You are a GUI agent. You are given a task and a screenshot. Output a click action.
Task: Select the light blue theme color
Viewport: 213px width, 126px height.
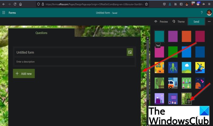[186, 52]
